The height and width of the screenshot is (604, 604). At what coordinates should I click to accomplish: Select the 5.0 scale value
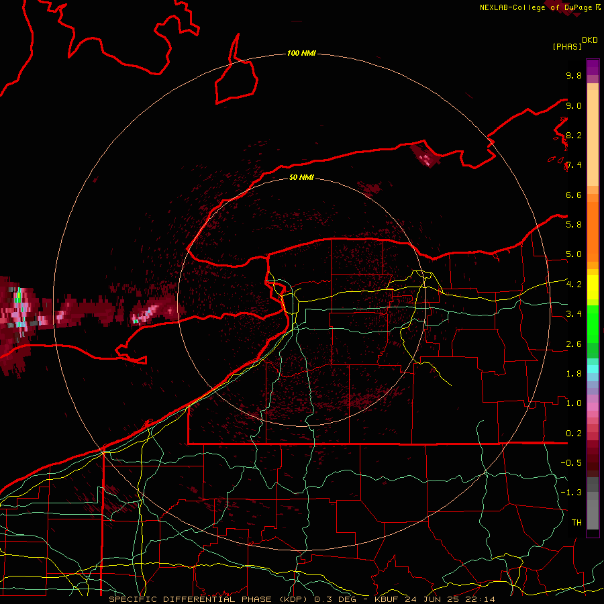(574, 254)
